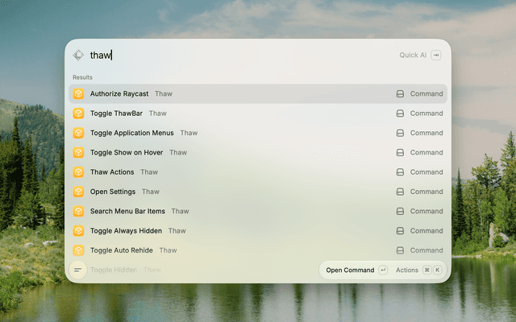Click the Thaw icon next to Open Settings
The image size is (516, 322).
[x=78, y=192]
